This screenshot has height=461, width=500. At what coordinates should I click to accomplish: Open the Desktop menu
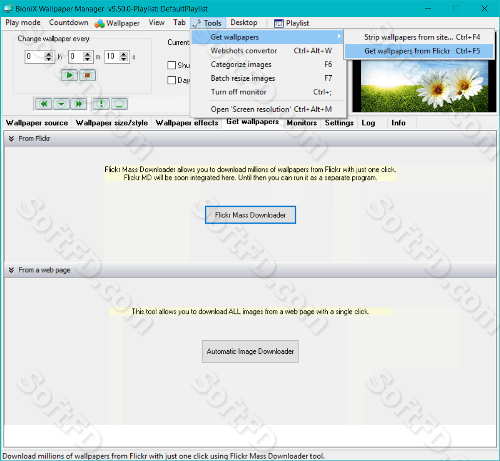click(244, 22)
